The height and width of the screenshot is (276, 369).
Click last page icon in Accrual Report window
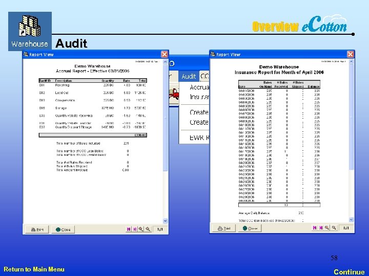pyautogui.click(x=135, y=229)
